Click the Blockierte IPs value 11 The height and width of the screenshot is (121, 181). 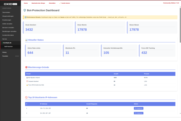67,53
